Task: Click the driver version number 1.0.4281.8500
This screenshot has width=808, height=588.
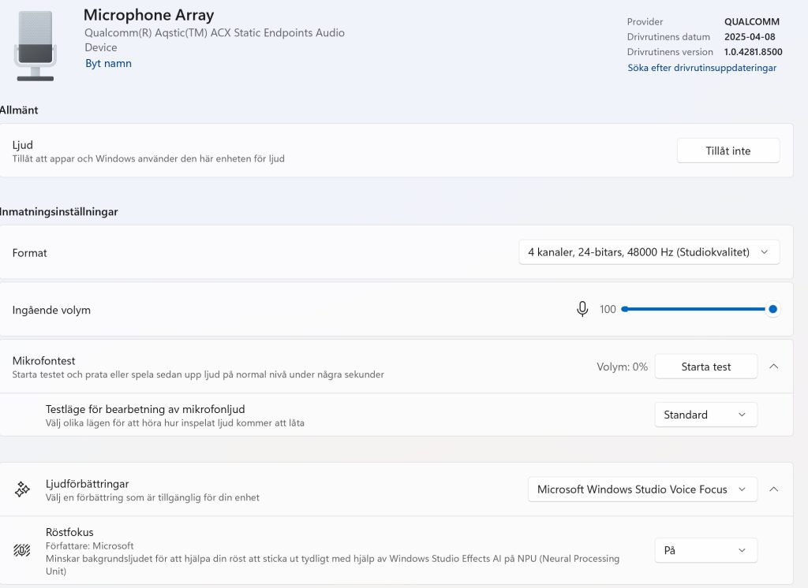Action: (x=753, y=52)
